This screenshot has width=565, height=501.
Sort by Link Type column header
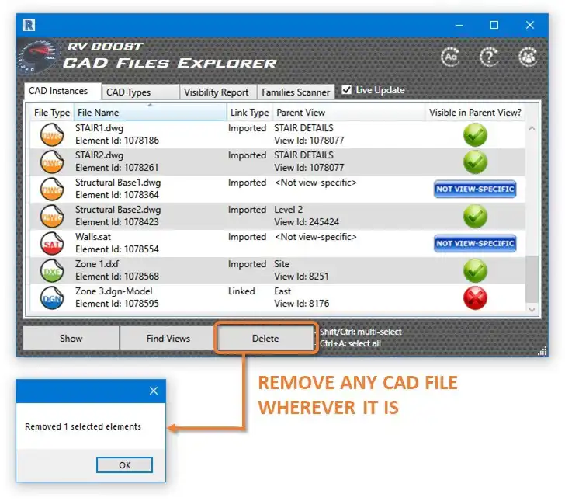(249, 112)
